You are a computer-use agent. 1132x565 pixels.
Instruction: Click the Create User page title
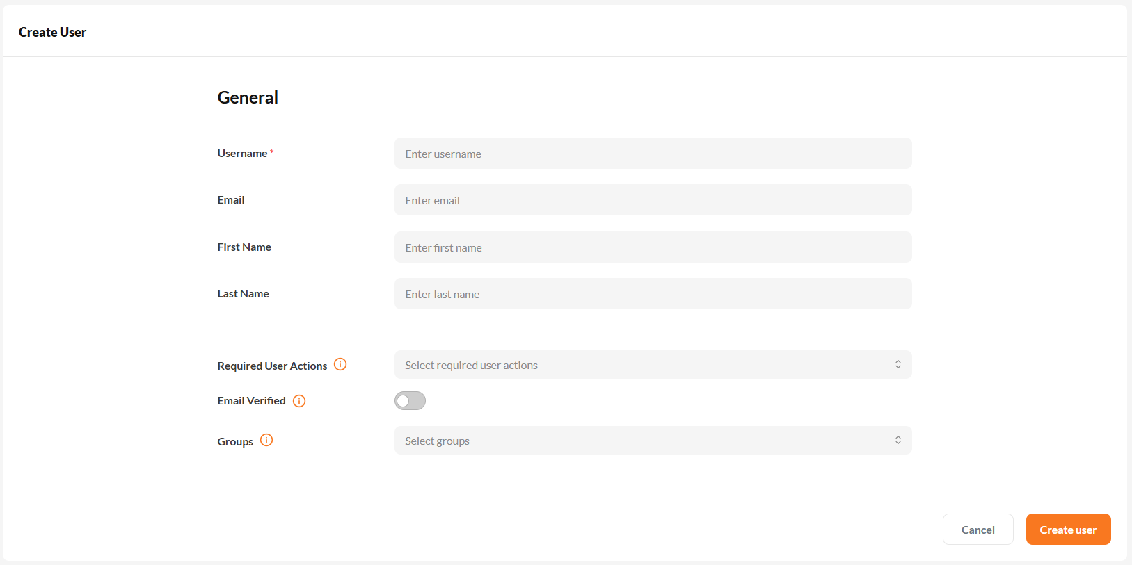click(x=52, y=33)
